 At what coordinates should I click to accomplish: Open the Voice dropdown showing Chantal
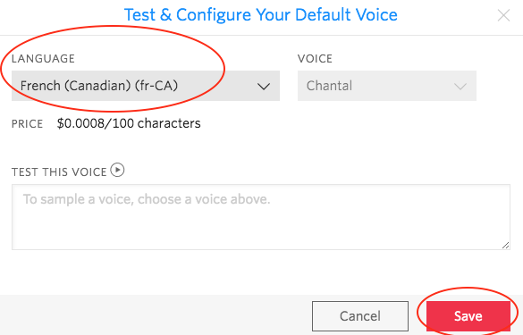387,86
